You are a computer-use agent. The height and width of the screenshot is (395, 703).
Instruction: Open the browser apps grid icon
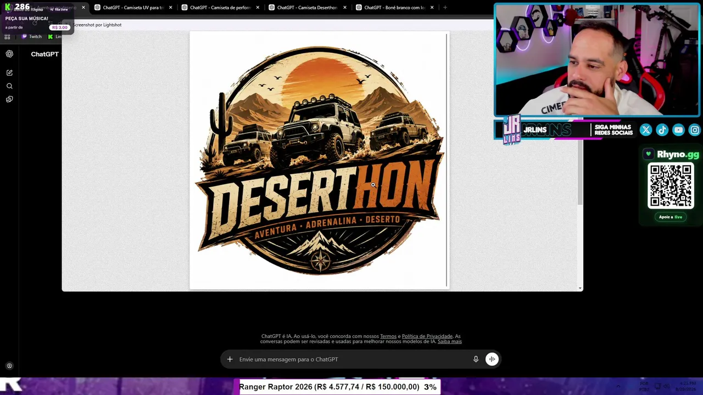pyautogui.click(x=7, y=37)
